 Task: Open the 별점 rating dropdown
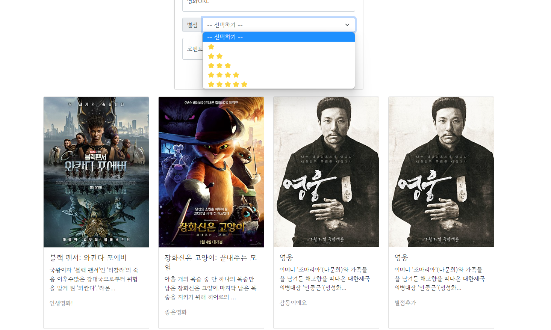(x=279, y=25)
